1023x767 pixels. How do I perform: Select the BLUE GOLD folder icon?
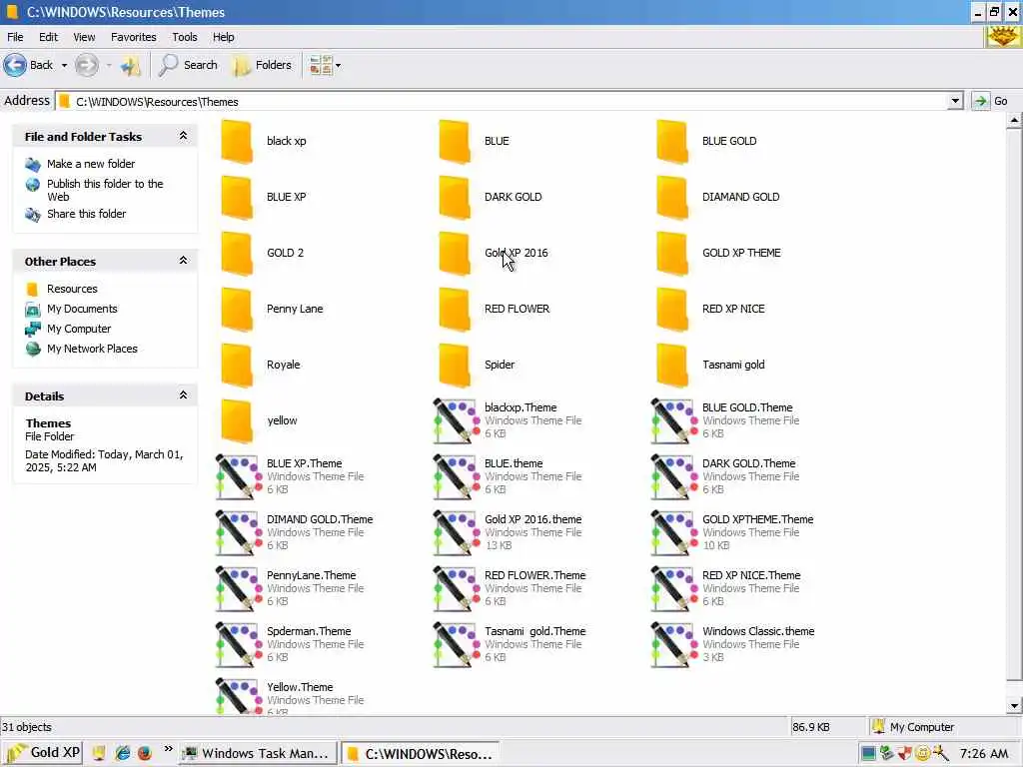[x=672, y=142]
